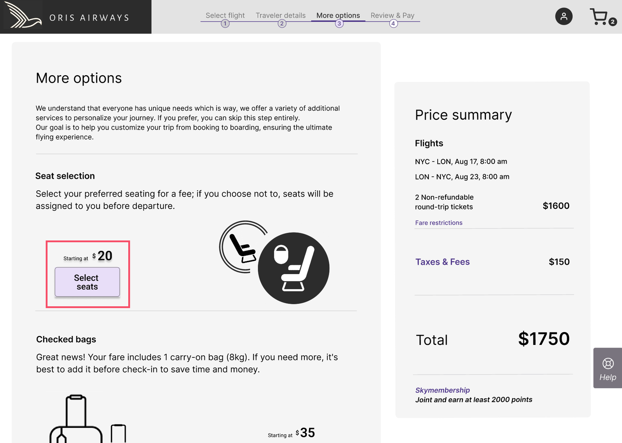Image resolution: width=622 pixels, height=443 pixels.
Task: Open the Skymembership link
Action: coord(442,390)
